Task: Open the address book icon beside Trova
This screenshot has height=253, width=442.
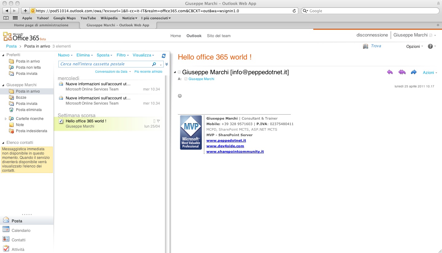Action: (x=366, y=46)
